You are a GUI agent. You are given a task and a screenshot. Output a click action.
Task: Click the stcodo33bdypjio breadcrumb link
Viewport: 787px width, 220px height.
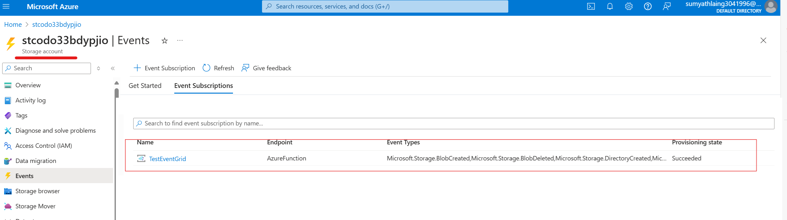57,25
